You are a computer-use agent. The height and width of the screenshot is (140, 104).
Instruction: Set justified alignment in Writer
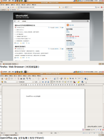coord(60,82)
